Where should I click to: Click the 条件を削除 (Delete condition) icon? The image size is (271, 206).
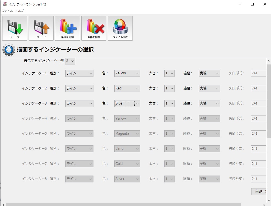pos(94,28)
